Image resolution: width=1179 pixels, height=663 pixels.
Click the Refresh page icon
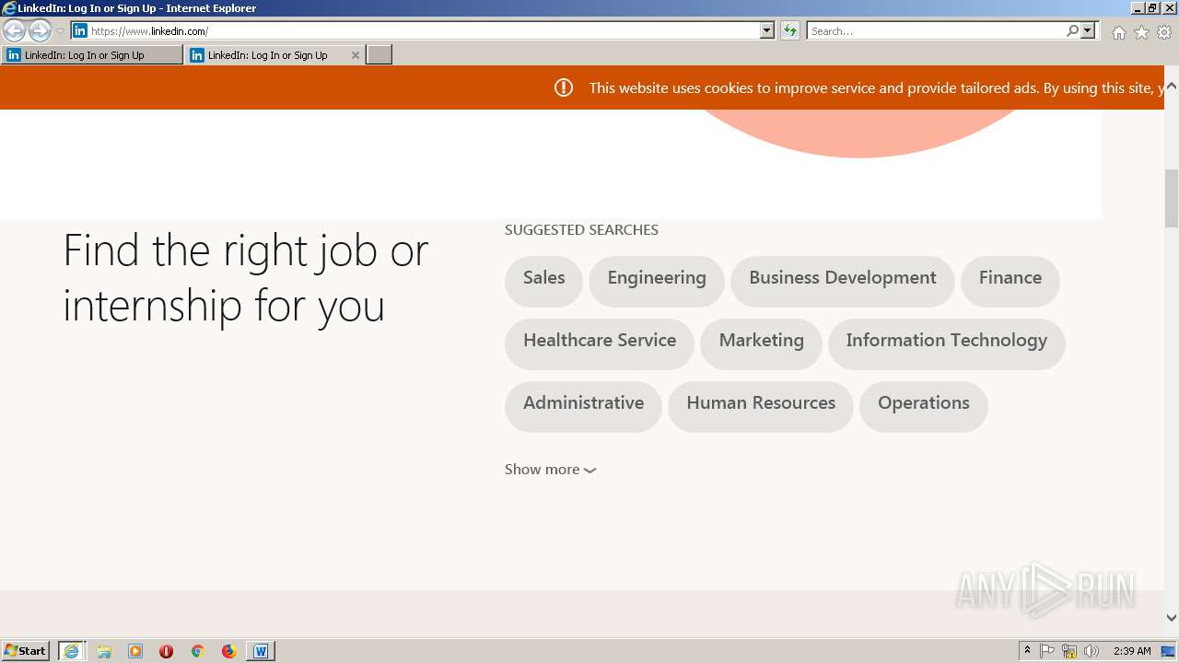(x=790, y=30)
